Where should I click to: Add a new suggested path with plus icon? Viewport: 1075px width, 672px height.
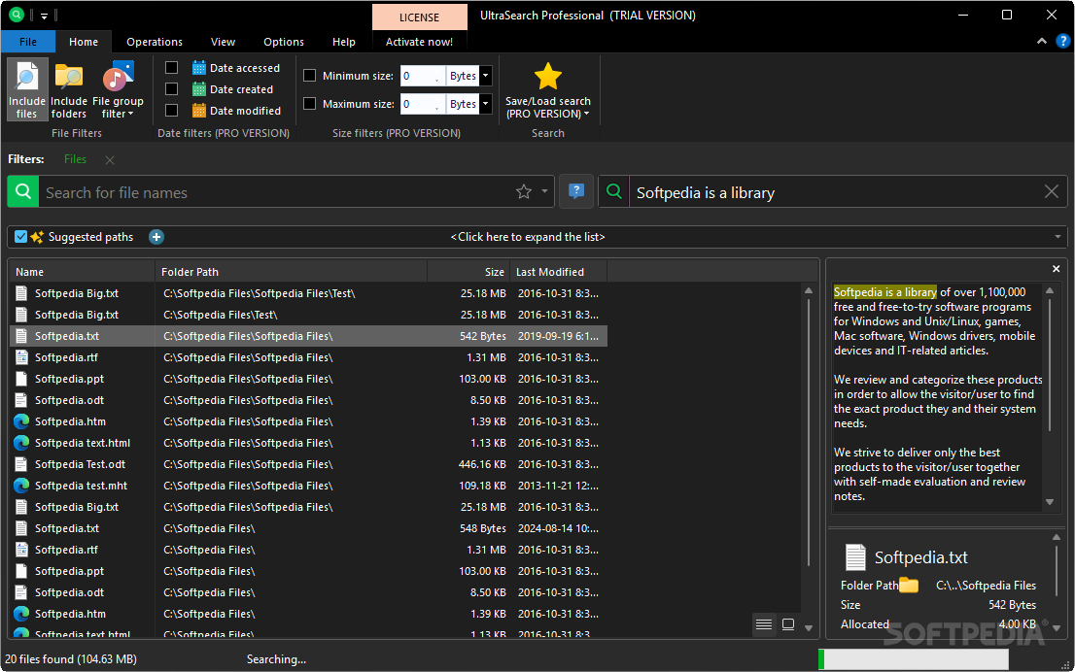point(156,237)
